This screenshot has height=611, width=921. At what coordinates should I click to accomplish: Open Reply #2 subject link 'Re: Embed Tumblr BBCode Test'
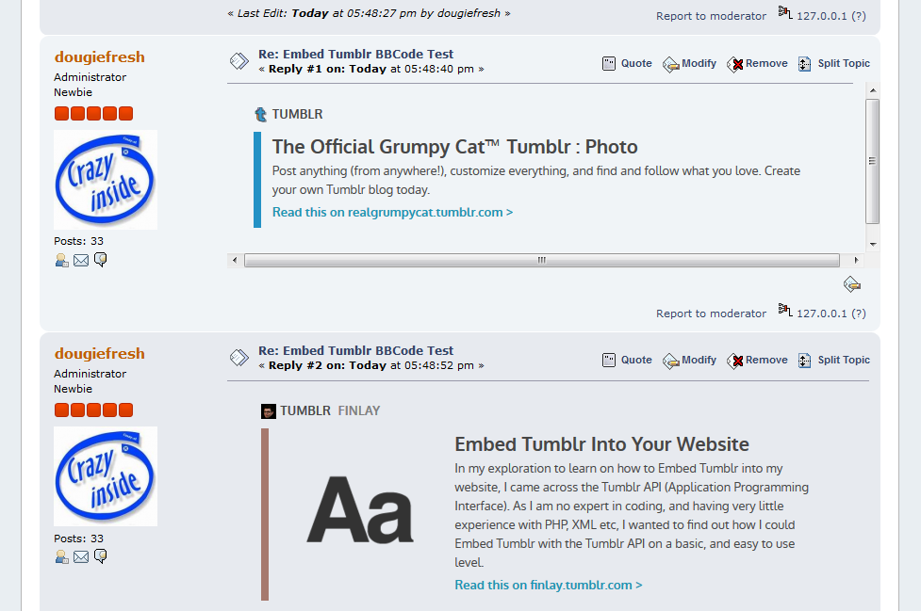tap(356, 350)
